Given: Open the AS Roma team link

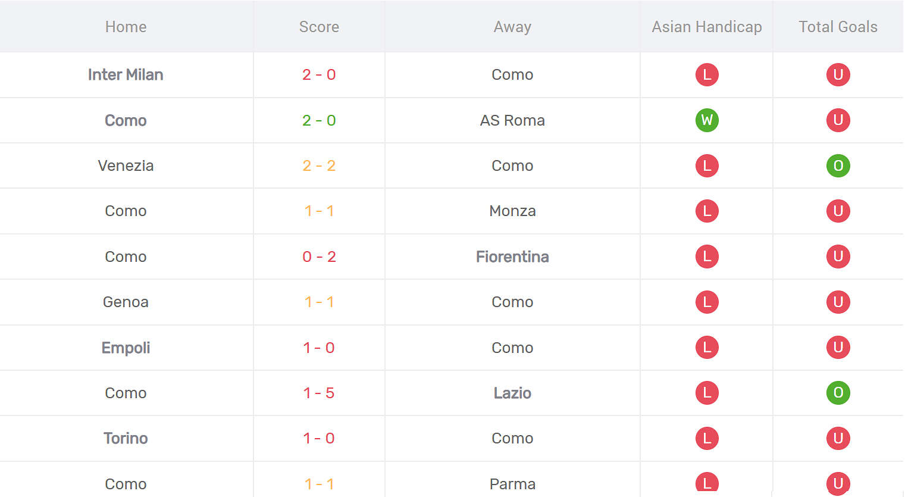Looking at the screenshot, I should click(512, 120).
